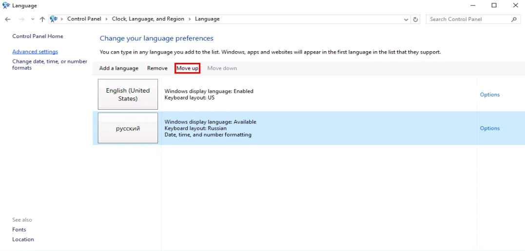Expand the address bar history dropdown
525x251 pixels.
coord(406,19)
